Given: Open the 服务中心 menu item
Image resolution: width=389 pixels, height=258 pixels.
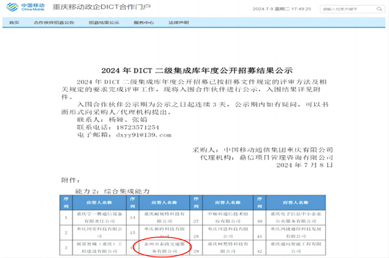Looking at the screenshot, I should [x=144, y=22].
